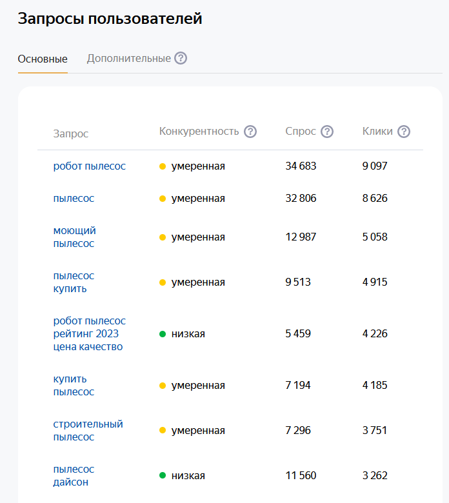Open the купить пылесос query link
Viewport: 449px width, 503px height.
pos(74,385)
